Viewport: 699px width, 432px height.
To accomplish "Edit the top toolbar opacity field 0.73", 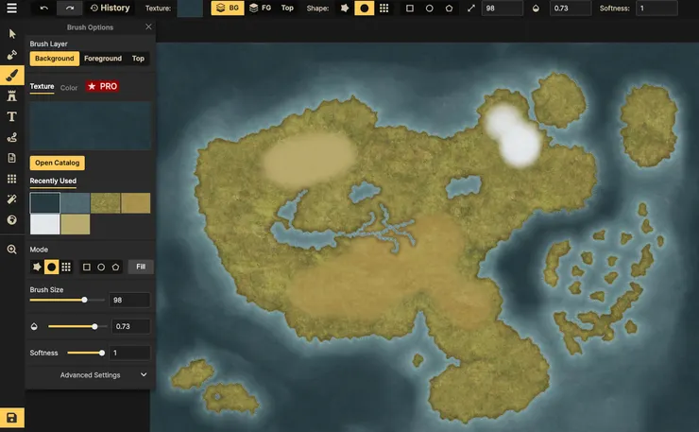I will 571,8.
